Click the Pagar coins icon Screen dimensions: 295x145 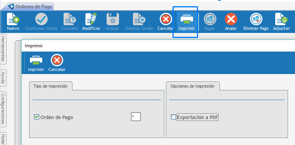click(x=210, y=19)
